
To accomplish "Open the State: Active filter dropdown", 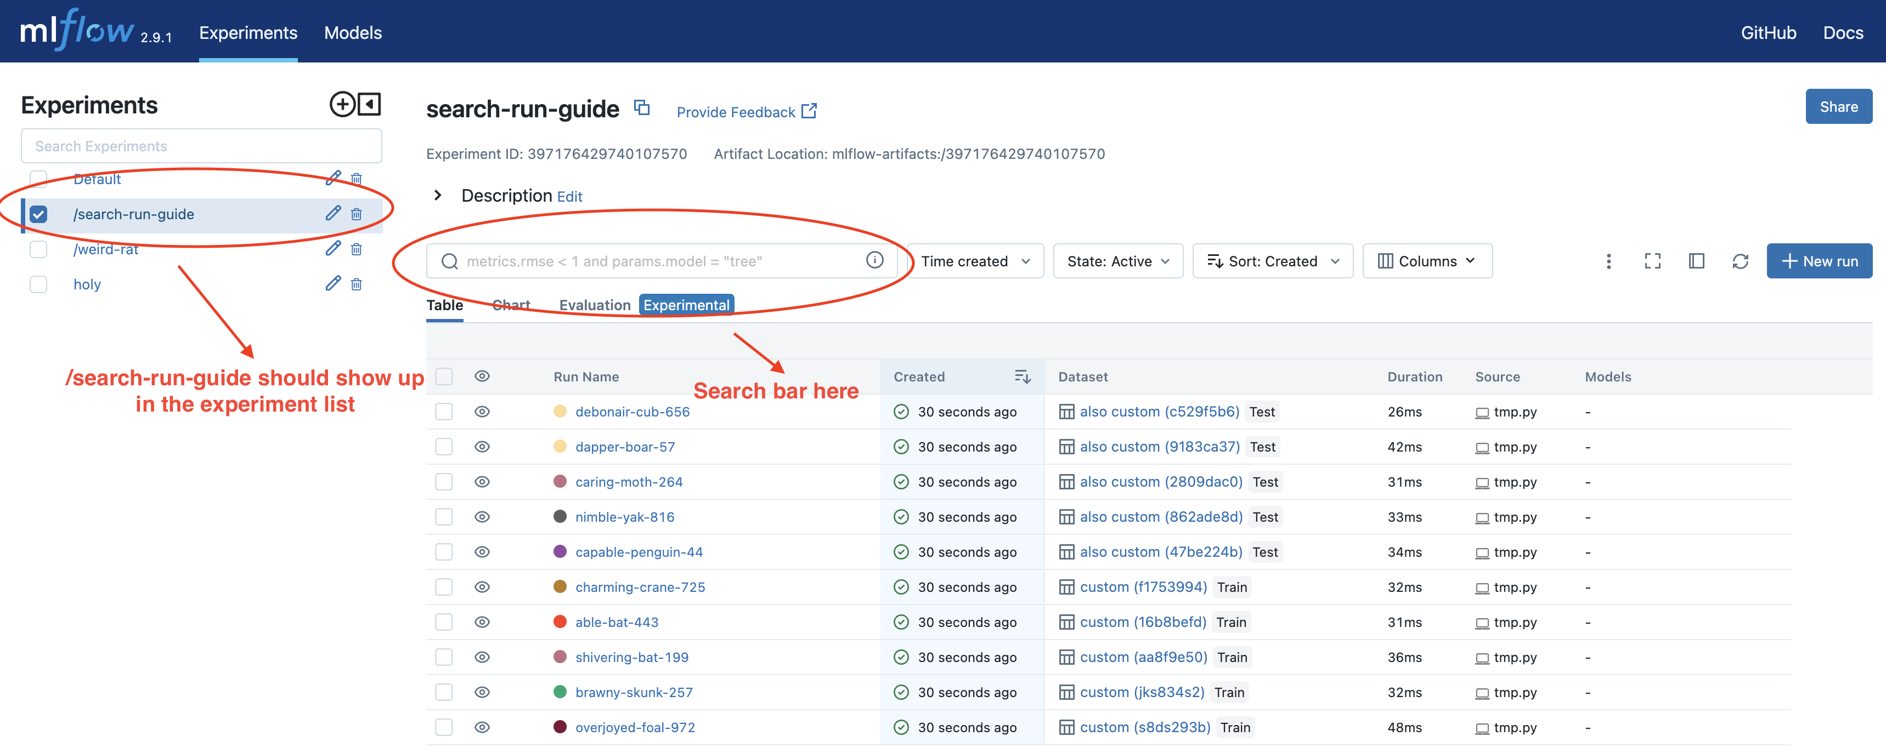I will (1117, 261).
